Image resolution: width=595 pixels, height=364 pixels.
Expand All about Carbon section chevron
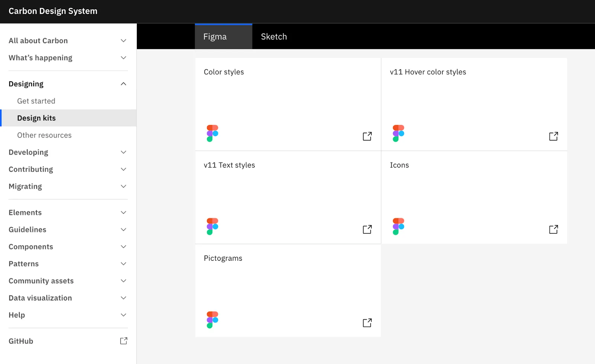[123, 40]
